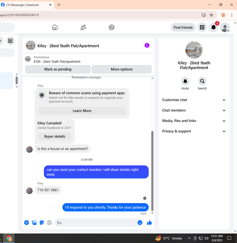
Task: Expand Chat members section
Action: tap(194, 110)
